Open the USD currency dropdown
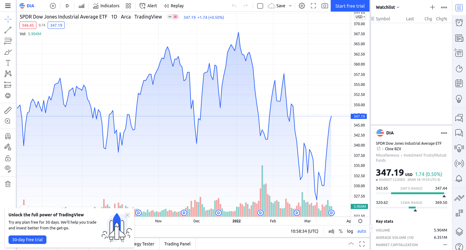The width and height of the screenshot is (466, 250). (x=360, y=17)
